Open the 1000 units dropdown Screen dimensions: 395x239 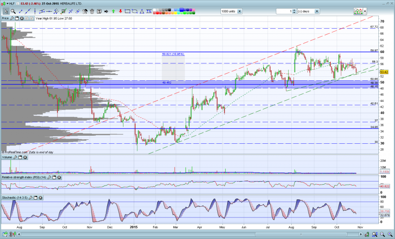(x=240, y=11)
